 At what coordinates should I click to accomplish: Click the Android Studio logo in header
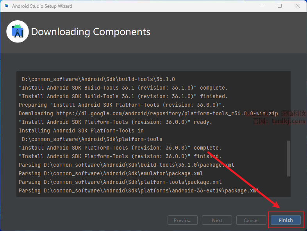click(18, 32)
